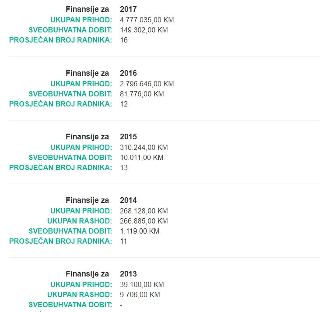Viewport: 326px width, 312px height.
Task: Click the 2016 UKUPAN PRIHOD label
Action: pyautogui.click(x=81, y=84)
